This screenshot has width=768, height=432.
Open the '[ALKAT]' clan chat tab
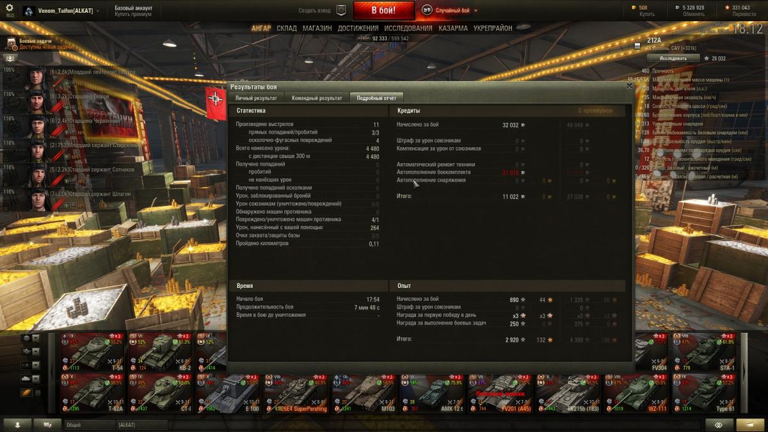142,425
